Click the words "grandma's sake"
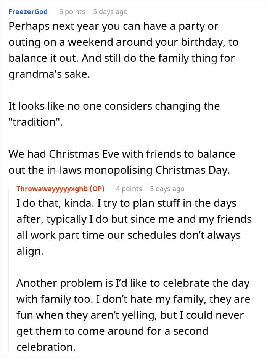Image resolution: width=267 pixels, height=358 pixels. [x=49, y=74]
